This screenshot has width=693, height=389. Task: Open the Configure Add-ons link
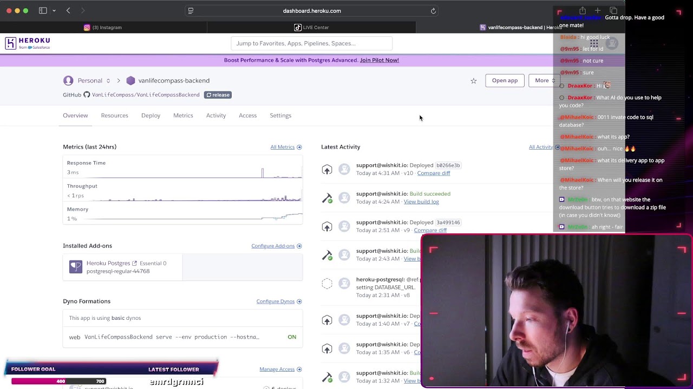(276, 246)
